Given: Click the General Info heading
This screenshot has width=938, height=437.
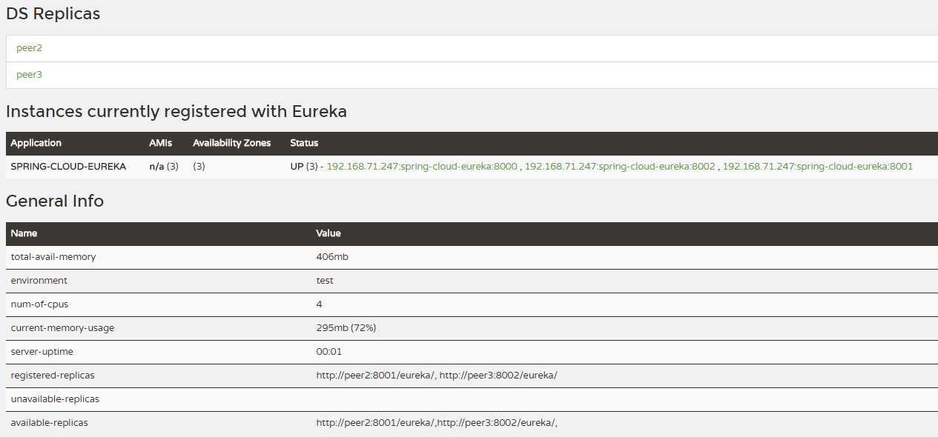Looking at the screenshot, I should (55, 201).
